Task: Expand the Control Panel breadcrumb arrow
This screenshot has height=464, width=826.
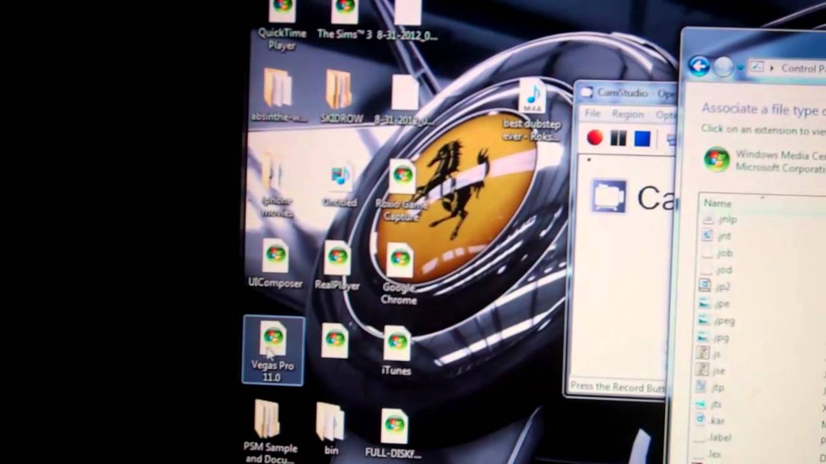Action: pos(772,68)
